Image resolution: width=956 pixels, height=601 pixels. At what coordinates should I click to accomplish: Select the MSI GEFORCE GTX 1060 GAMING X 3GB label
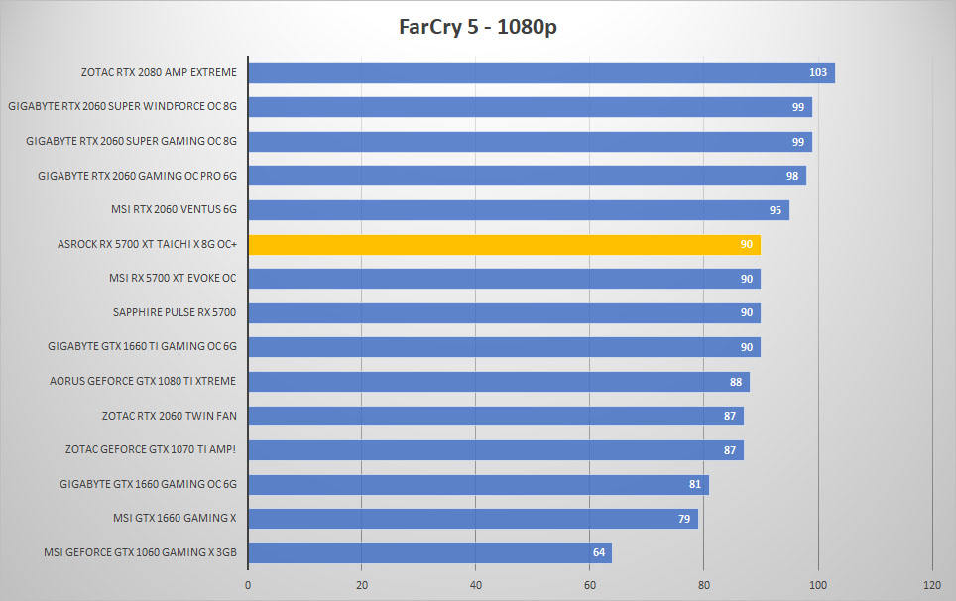click(x=140, y=552)
